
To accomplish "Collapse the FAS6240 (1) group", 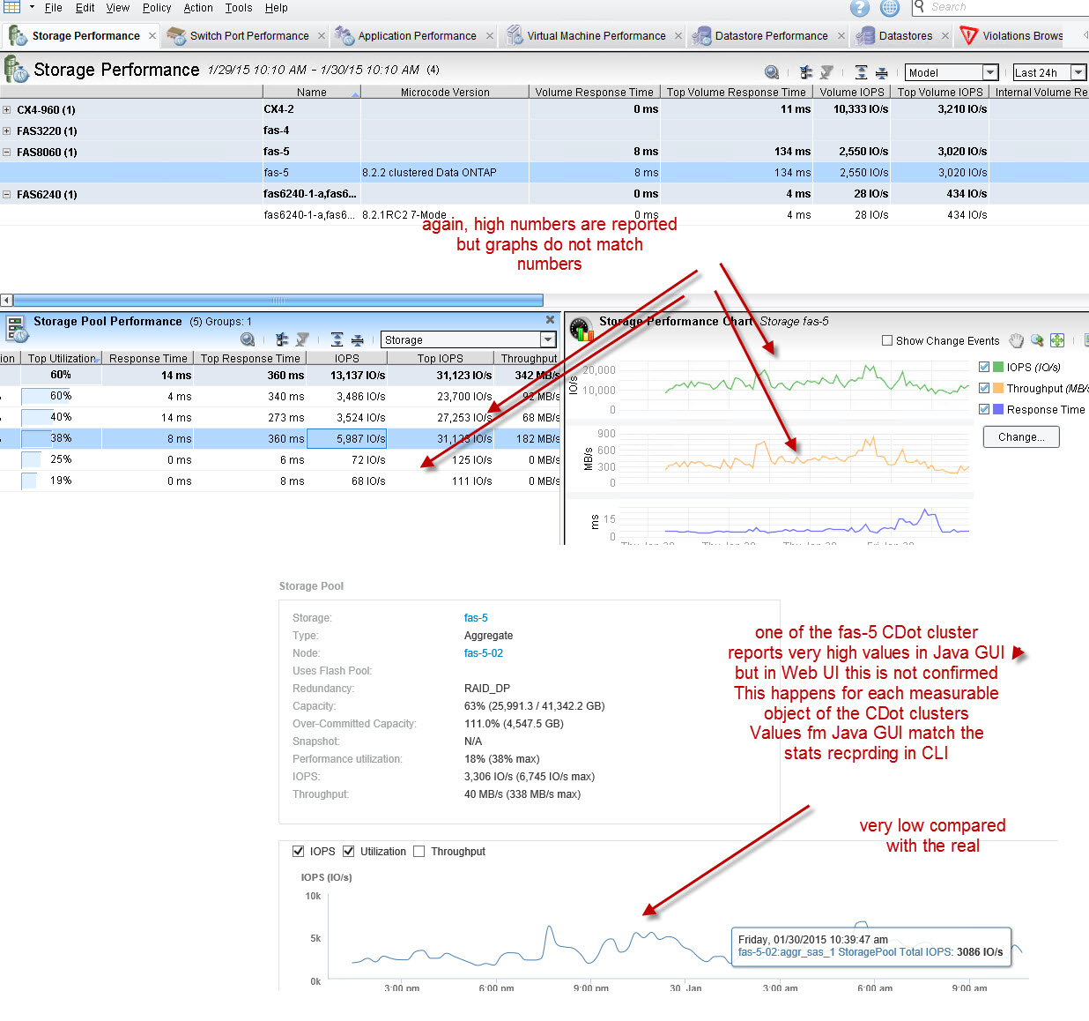I will (x=7, y=195).
